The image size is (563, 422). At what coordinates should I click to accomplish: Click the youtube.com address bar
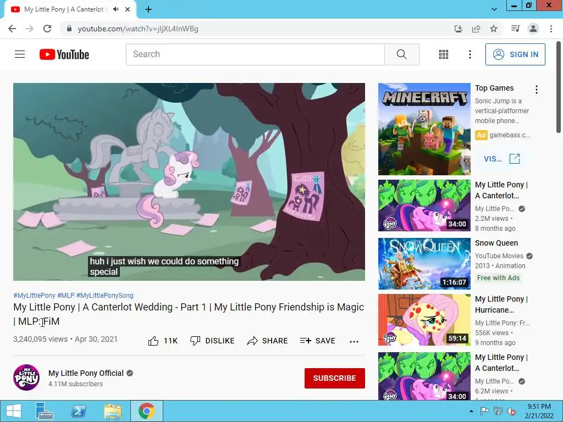138,29
